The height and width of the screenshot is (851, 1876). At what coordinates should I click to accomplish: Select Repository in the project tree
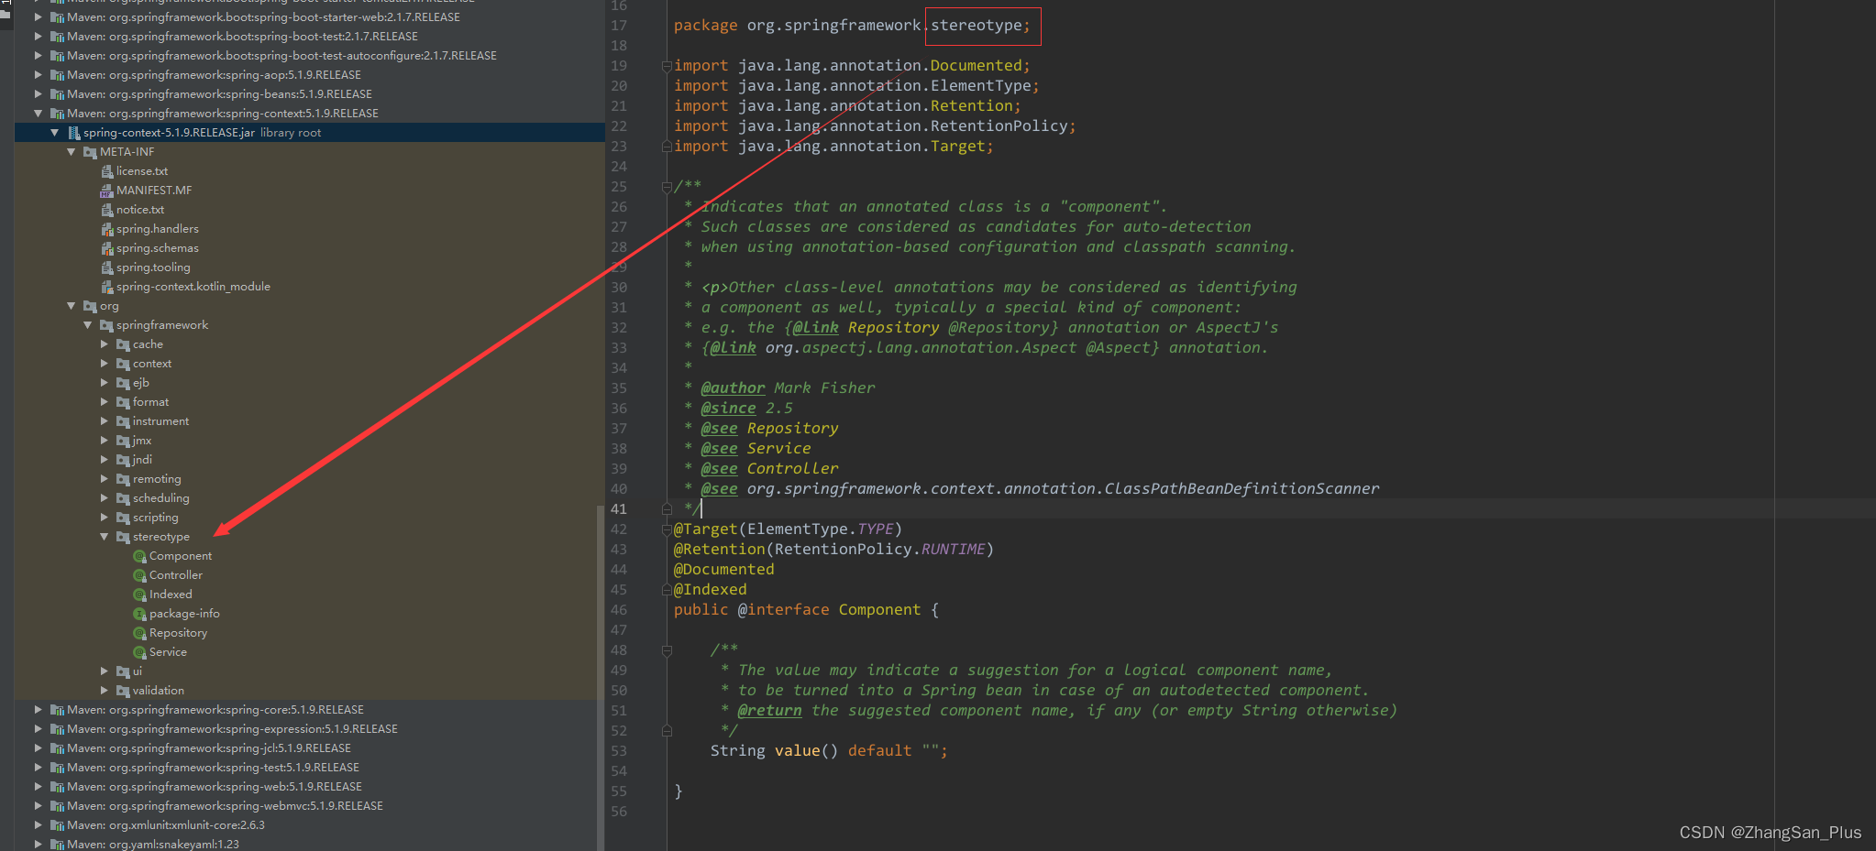[178, 633]
